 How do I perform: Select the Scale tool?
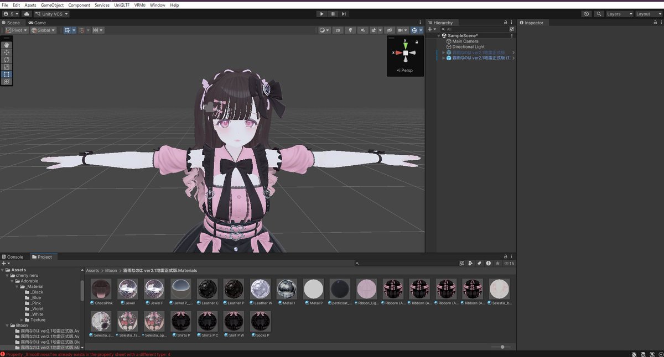coord(7,67)
